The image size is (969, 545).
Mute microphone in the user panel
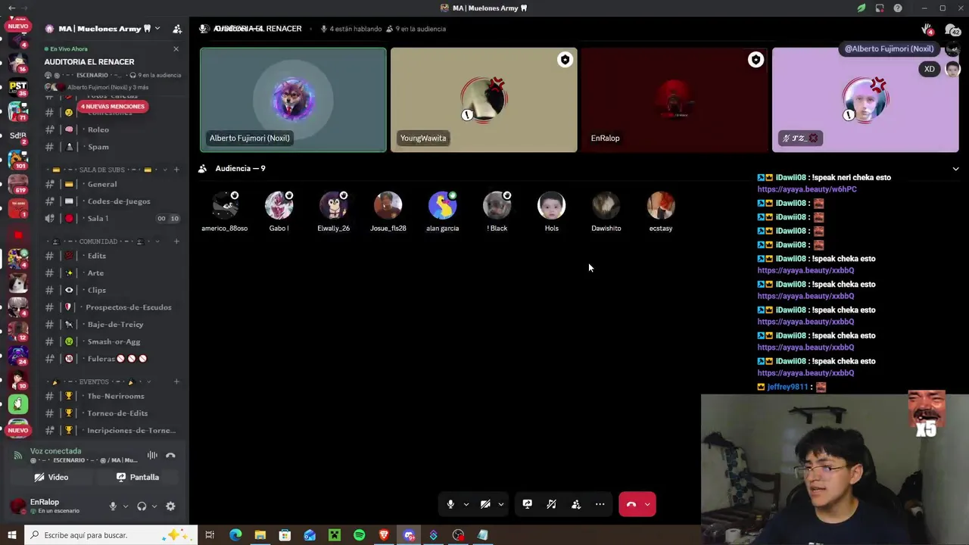pyautogui.click(x=113, y=506)
